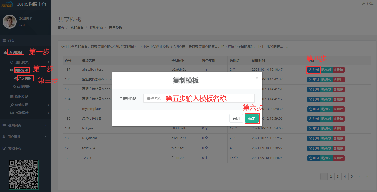The image size is (377, 192).
Task: Click 删除 delete button for 123kk template
Action: (338, 158)
